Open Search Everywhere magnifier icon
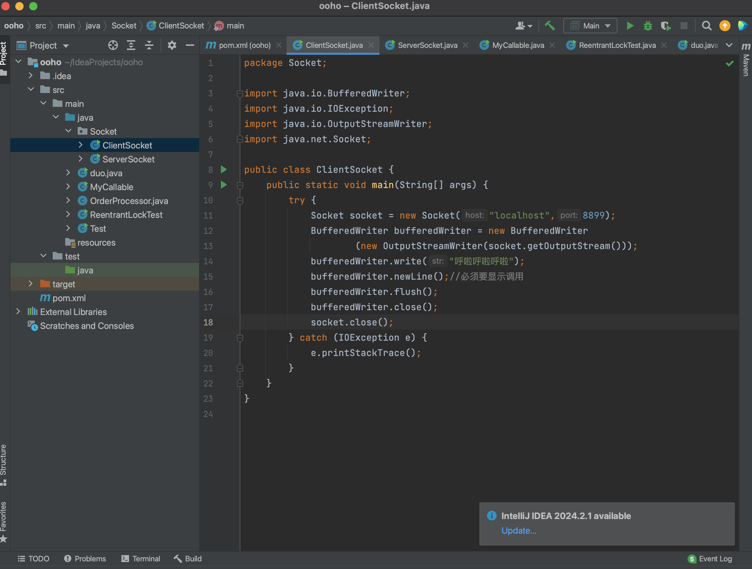The image size is (752, 569). pyautogui.click(x=707, y=26)
